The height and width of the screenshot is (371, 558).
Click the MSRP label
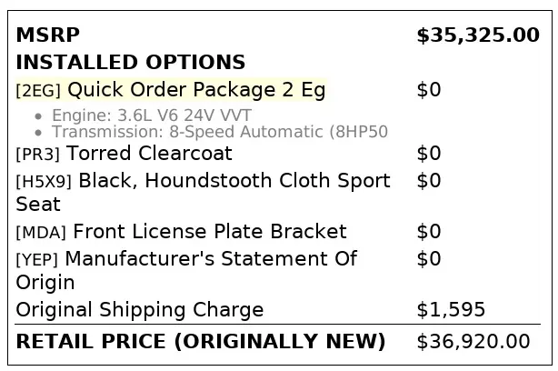(48, 35)
